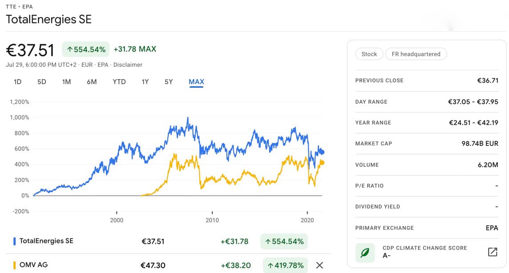Click the blue TotalEnergies SE legend swatch
This screenshot has width=509, height=273.
tap(14, 241)
